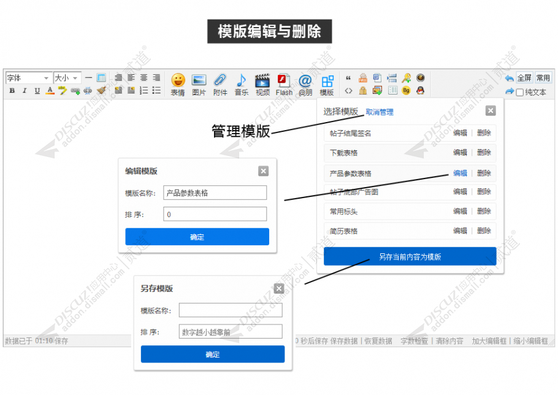Toggle underline formatting
558x395 pixels.
37,90
